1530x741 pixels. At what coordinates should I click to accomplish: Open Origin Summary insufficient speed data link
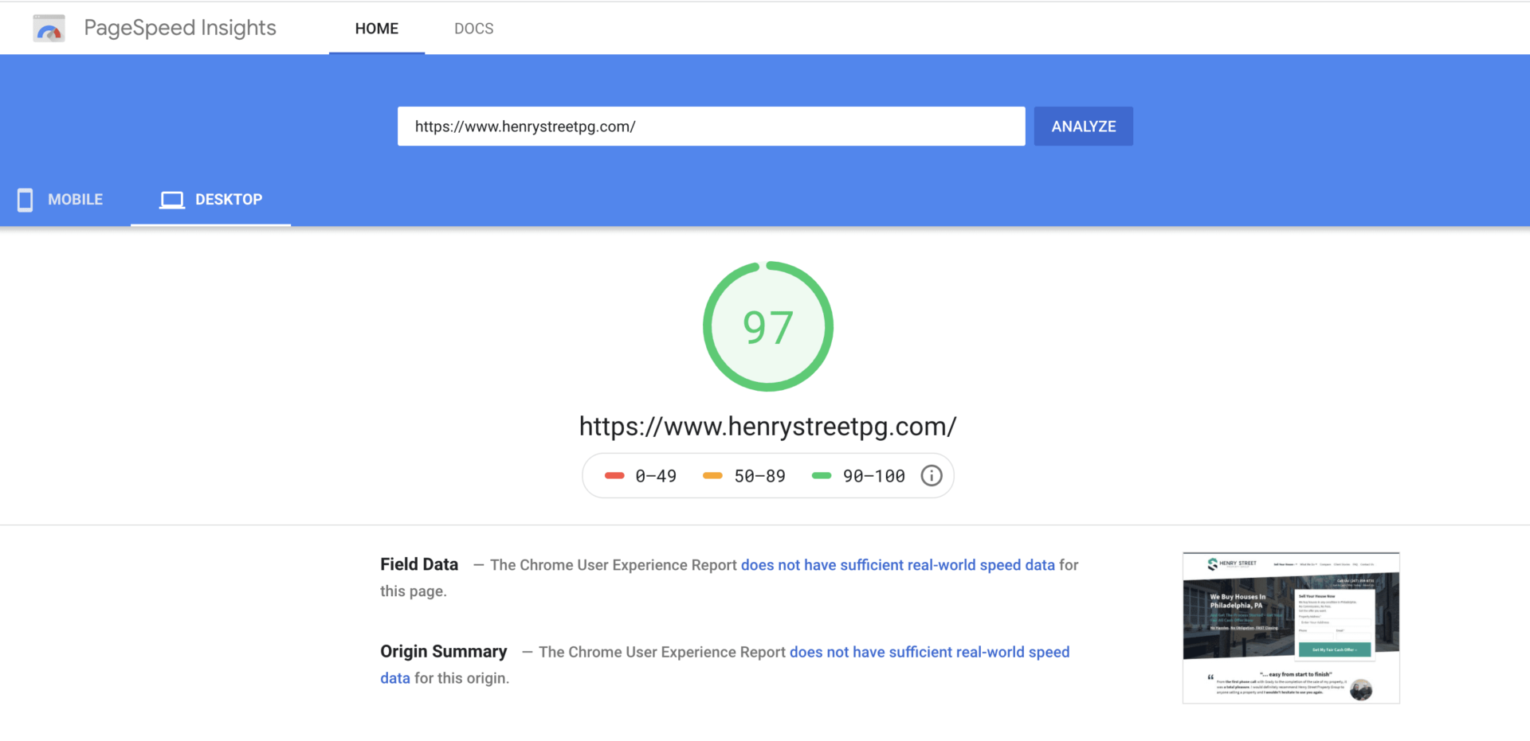(928, 653)
